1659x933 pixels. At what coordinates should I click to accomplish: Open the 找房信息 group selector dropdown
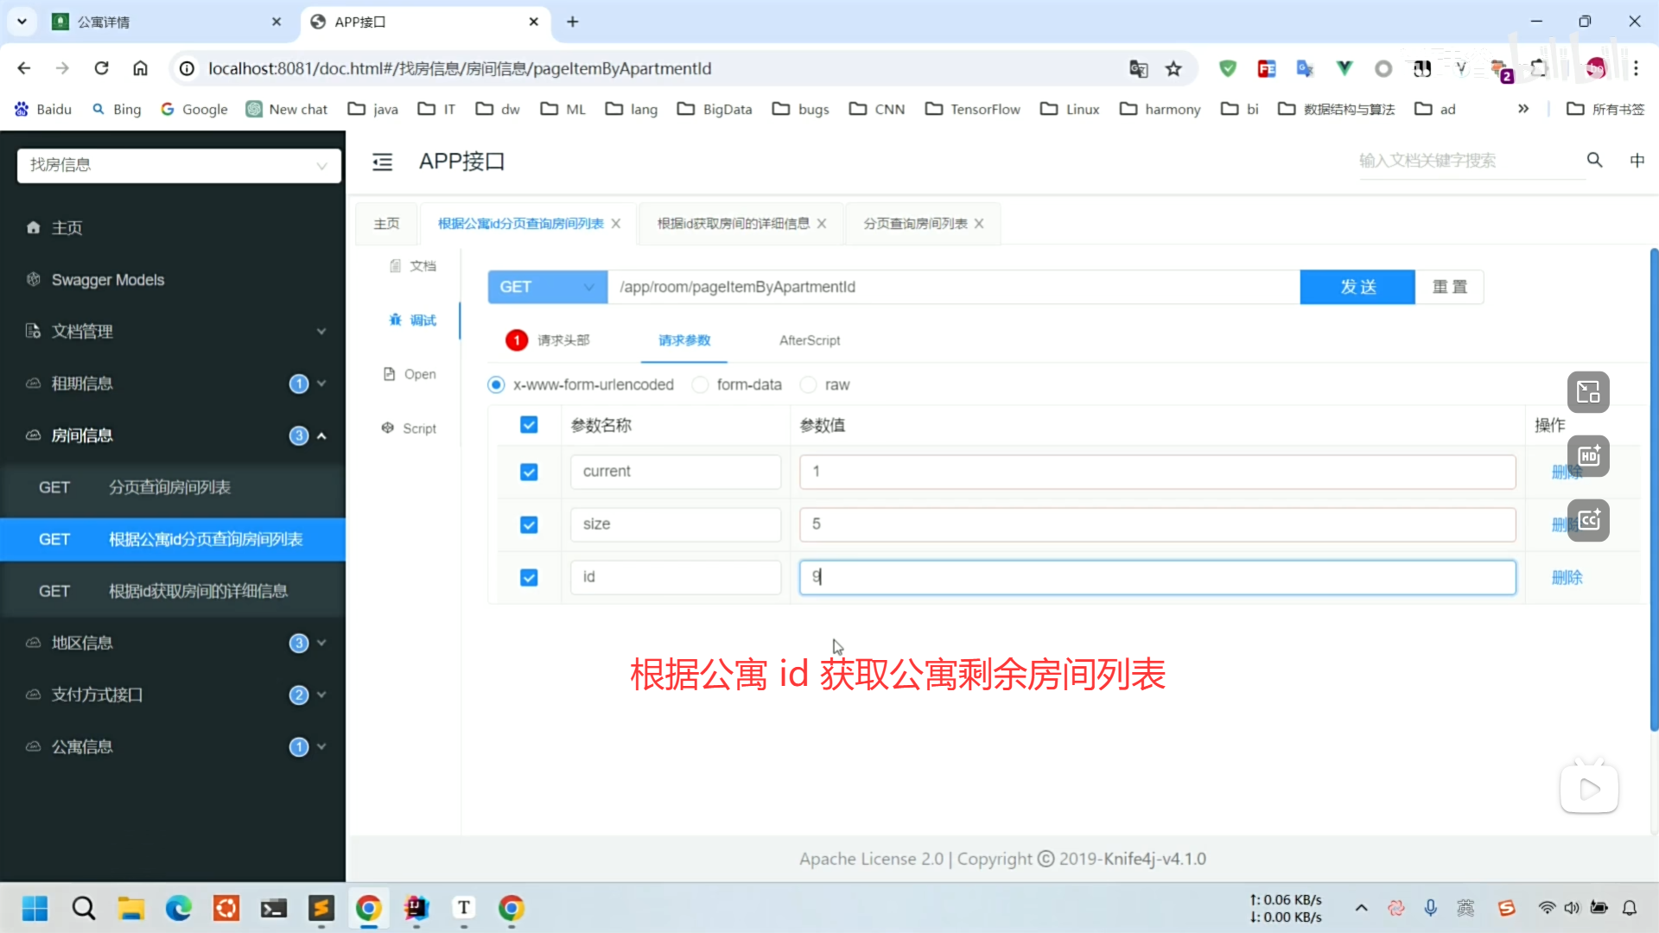(x=179, y=165)
